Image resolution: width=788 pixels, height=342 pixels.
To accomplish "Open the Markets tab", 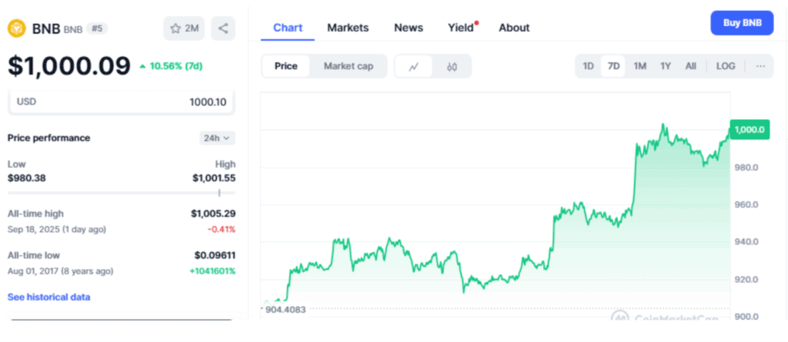I will (x=348, y=28).
